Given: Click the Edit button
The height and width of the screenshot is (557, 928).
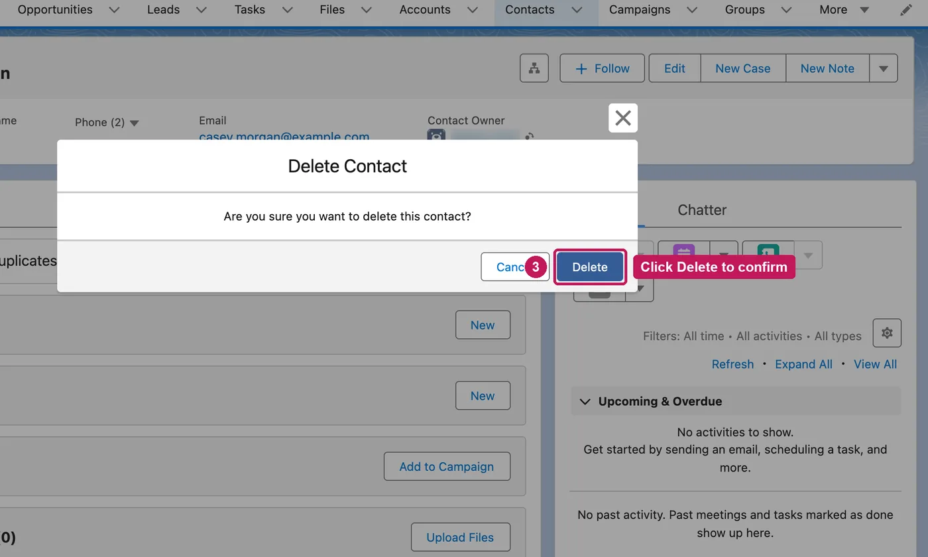Looking at the screenshot, I should click(675, 68).
